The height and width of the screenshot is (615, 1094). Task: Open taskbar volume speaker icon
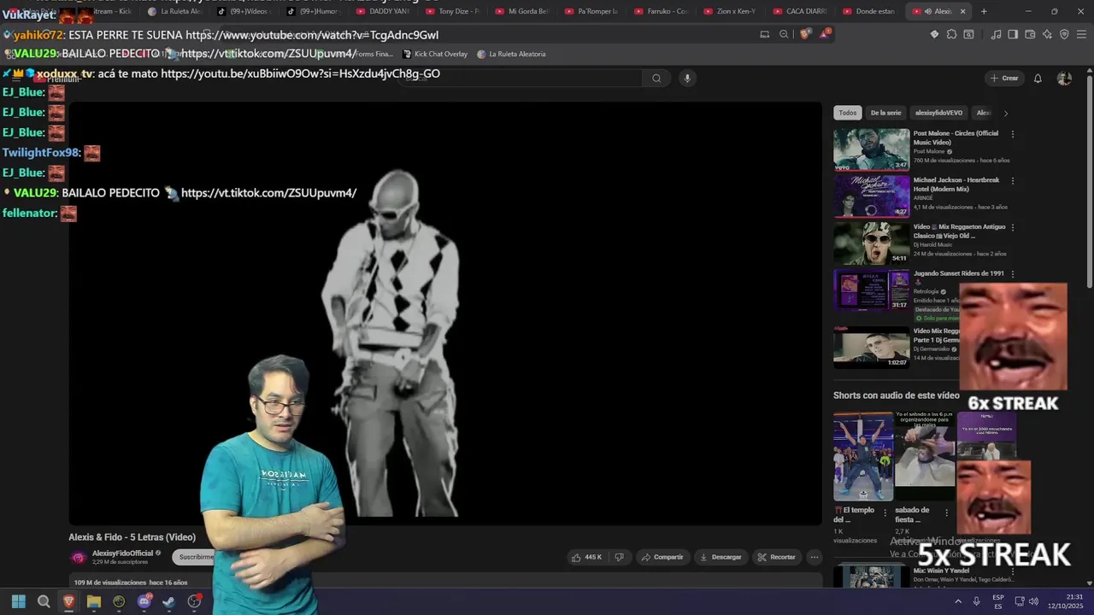1033,601
